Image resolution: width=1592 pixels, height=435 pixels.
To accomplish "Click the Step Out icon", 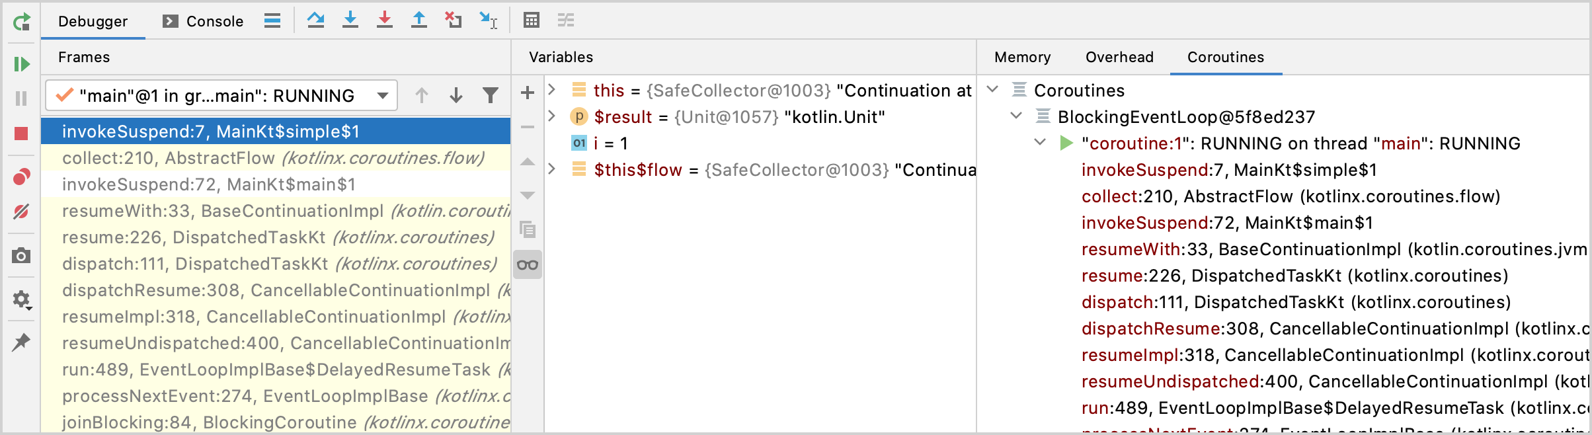I will [419, 20].
